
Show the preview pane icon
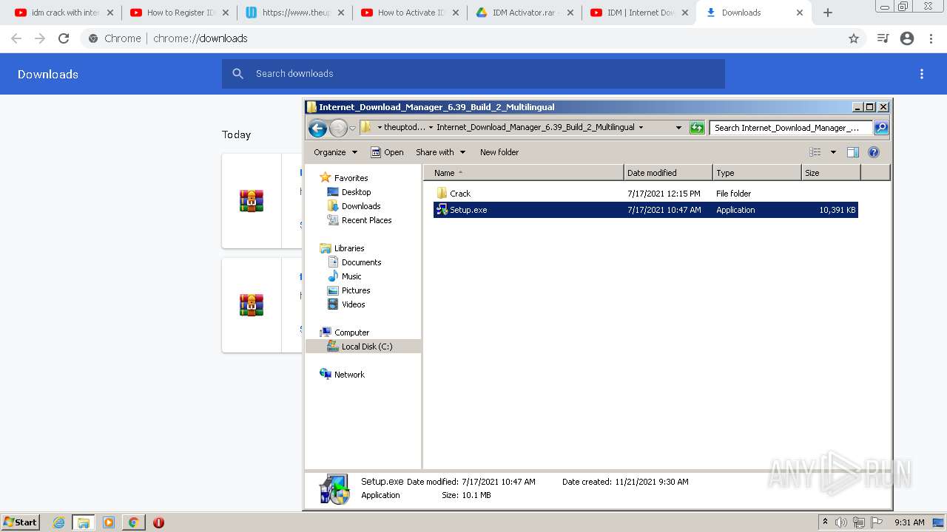(853, 152)
